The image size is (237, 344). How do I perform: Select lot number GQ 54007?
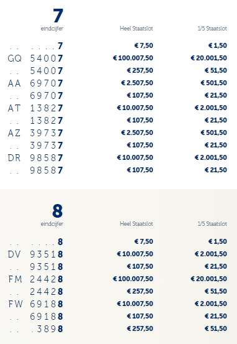point(35,58)
